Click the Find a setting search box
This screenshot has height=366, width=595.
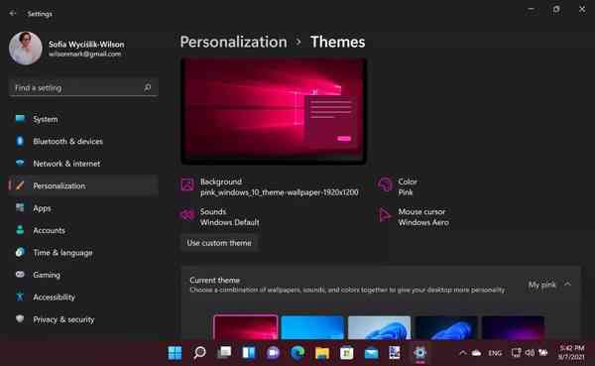pyautogui.click(x=83, y=87)
